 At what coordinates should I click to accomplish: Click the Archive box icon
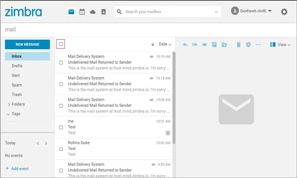pos(214,44)
